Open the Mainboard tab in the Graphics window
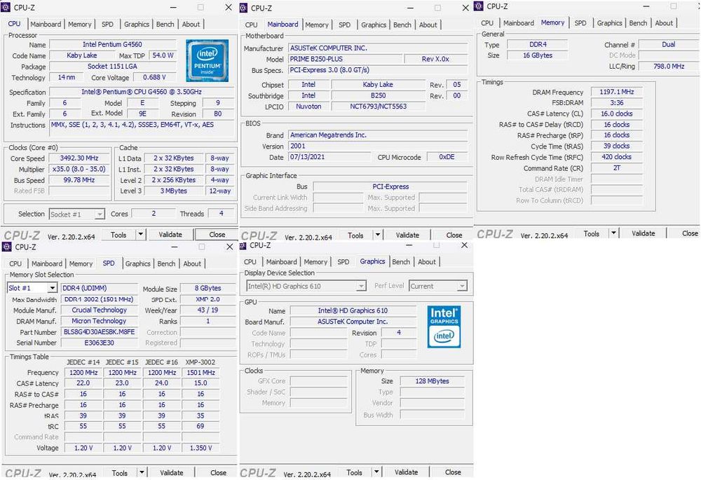The height and width of the screenshot is (480, 701). [x=281, y=262]
